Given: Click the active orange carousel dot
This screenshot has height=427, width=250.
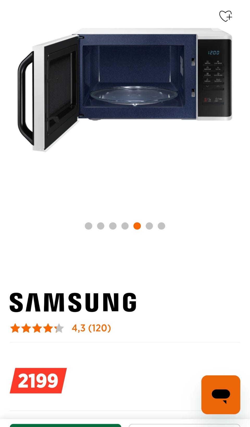Looking at the screenshot, I should click(x=137, y=226).
